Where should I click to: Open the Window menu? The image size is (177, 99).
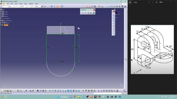[31, 4]
